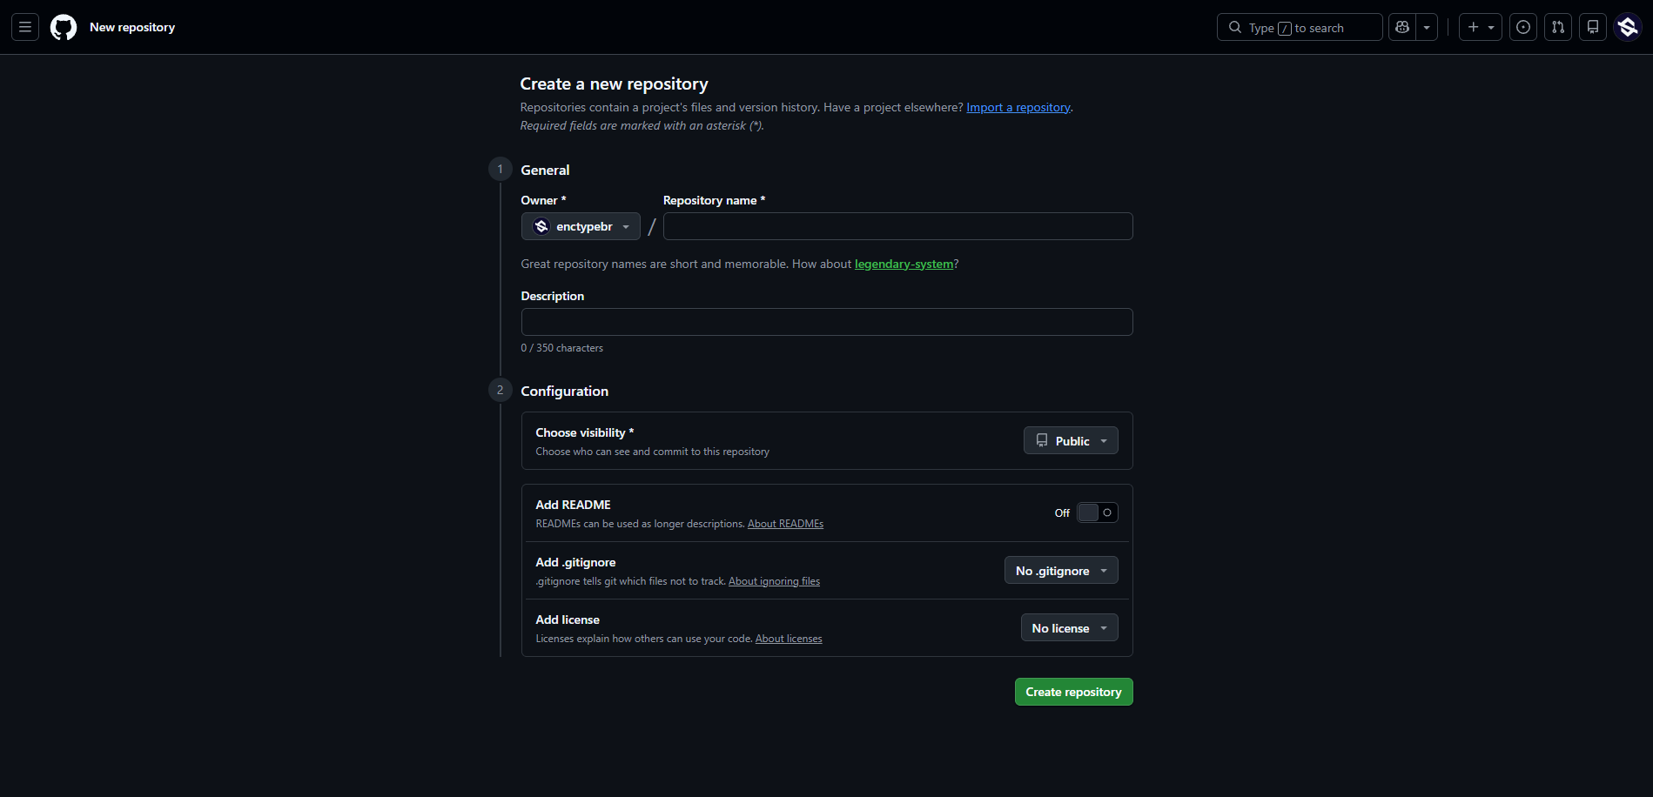This screenshot has width=1653, height=797.
Task: Open the Pull requests icon in header
Action: tap(1558, 27)
